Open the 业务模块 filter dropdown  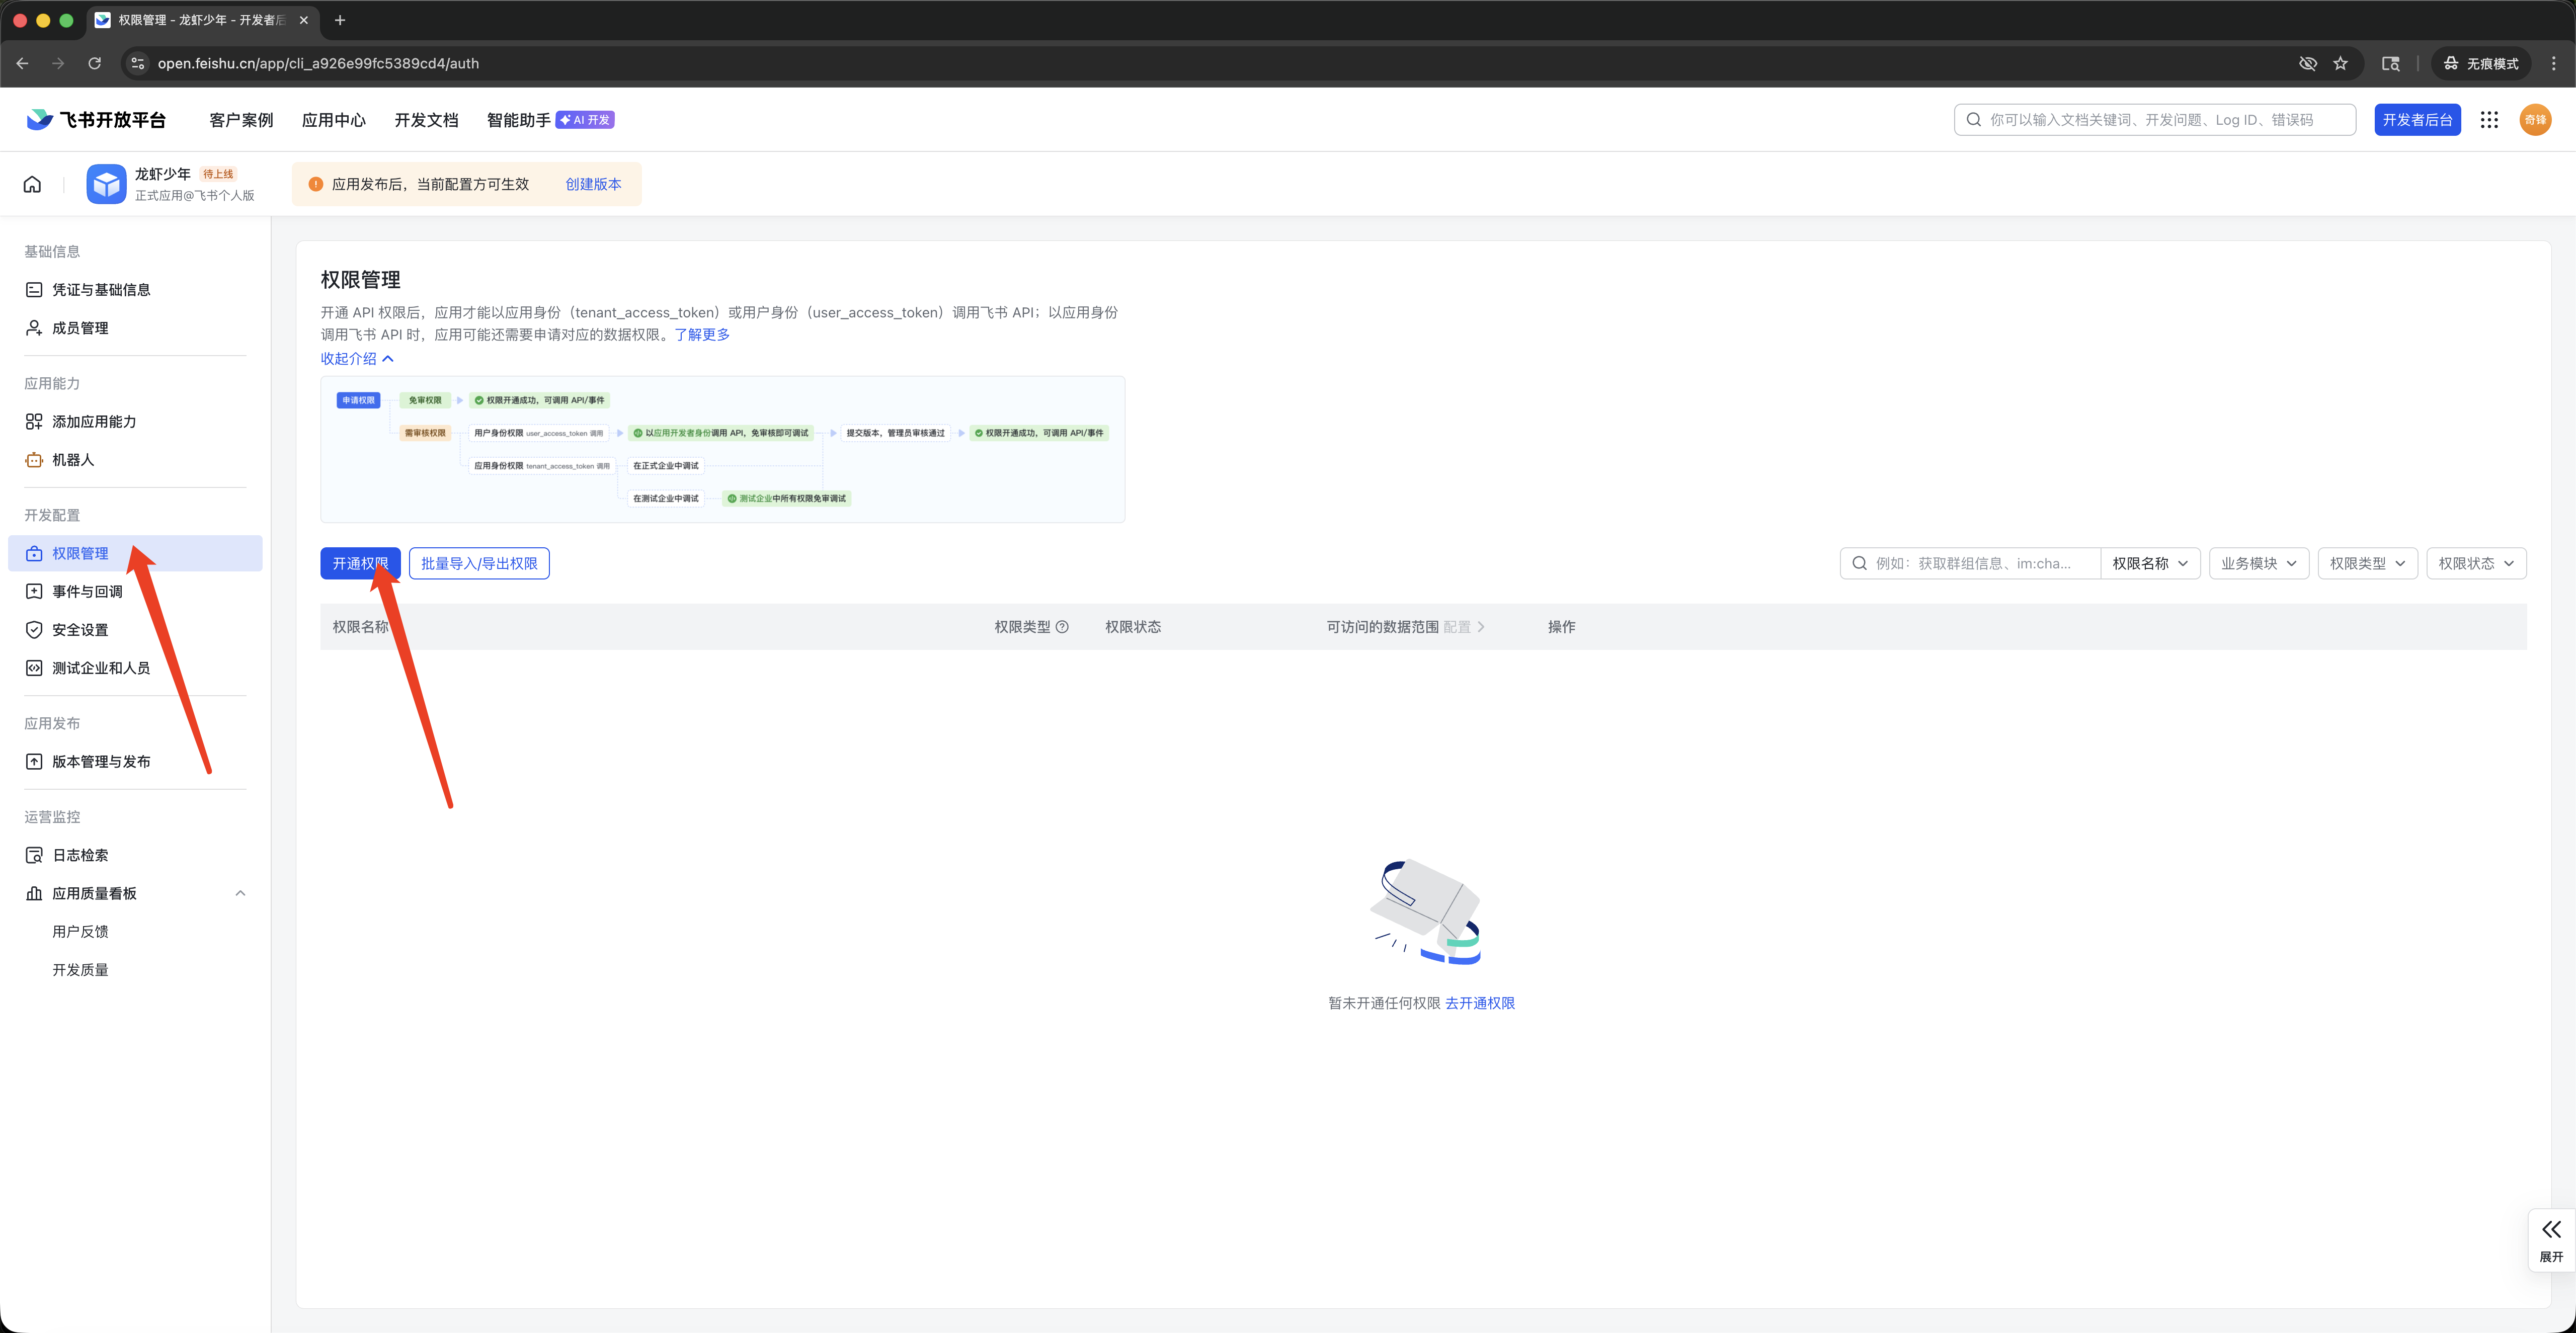pyautogui.click(x=2258, y=564)
